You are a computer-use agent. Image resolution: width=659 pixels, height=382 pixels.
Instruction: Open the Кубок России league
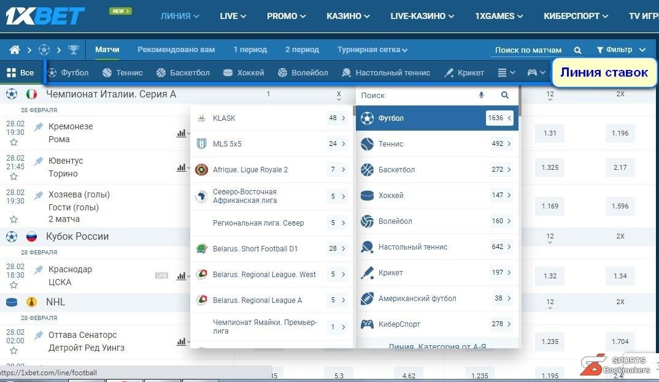click(x=77, y=237)
